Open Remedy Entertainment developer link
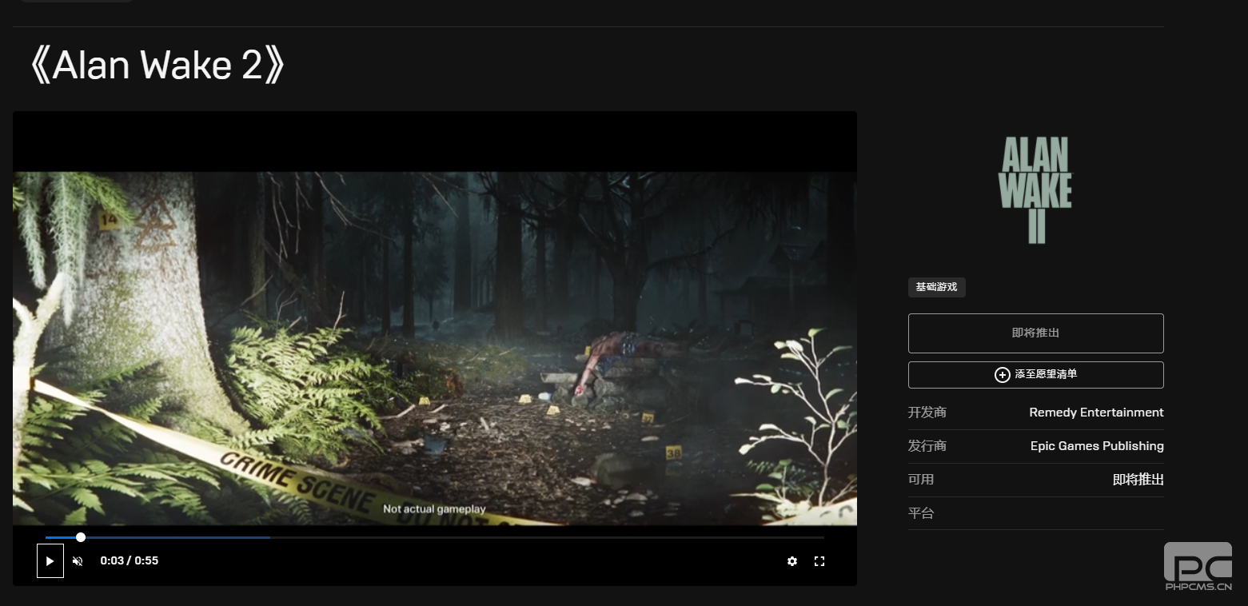The height and width of the screenshot is (606, 1248). point(1096,413)
